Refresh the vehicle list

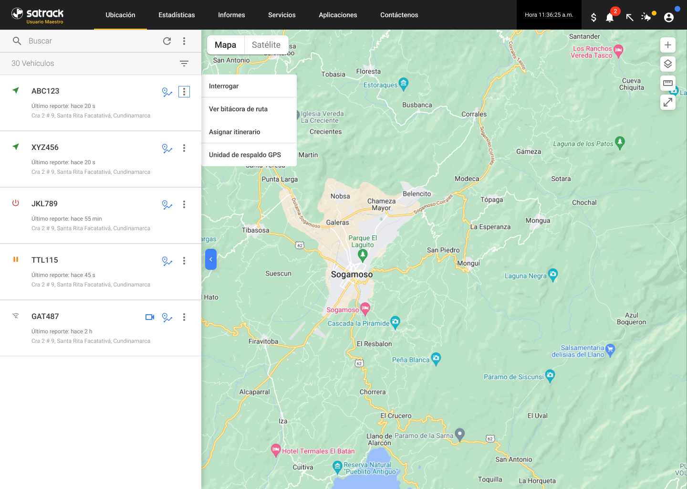pos(167,41)
